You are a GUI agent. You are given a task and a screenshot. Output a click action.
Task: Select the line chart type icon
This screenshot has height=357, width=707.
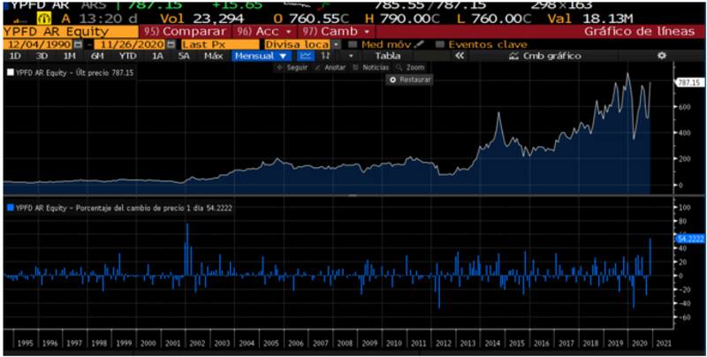(x=306, y=56)
